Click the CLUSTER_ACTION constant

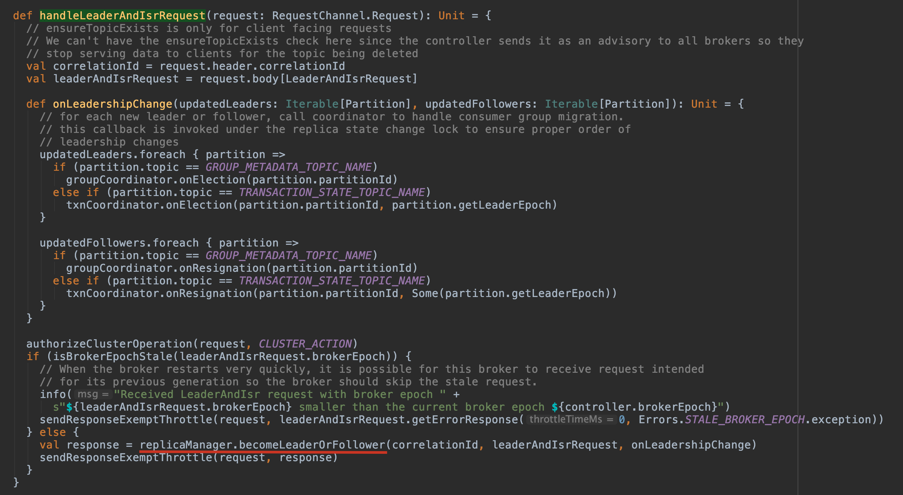pyautogui.click(x=305, y=344)
